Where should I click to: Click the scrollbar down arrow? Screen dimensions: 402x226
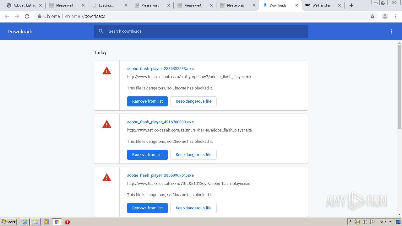399,214
